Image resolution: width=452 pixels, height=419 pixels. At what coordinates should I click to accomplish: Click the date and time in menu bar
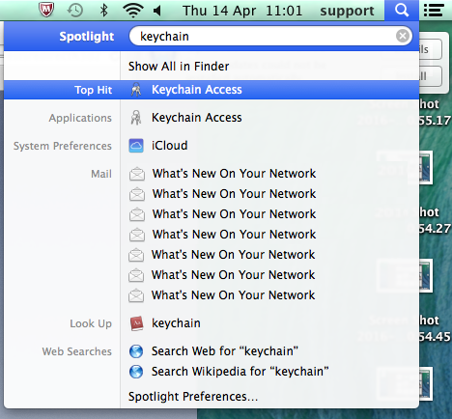pyautogui.click(x=242, y=11)
